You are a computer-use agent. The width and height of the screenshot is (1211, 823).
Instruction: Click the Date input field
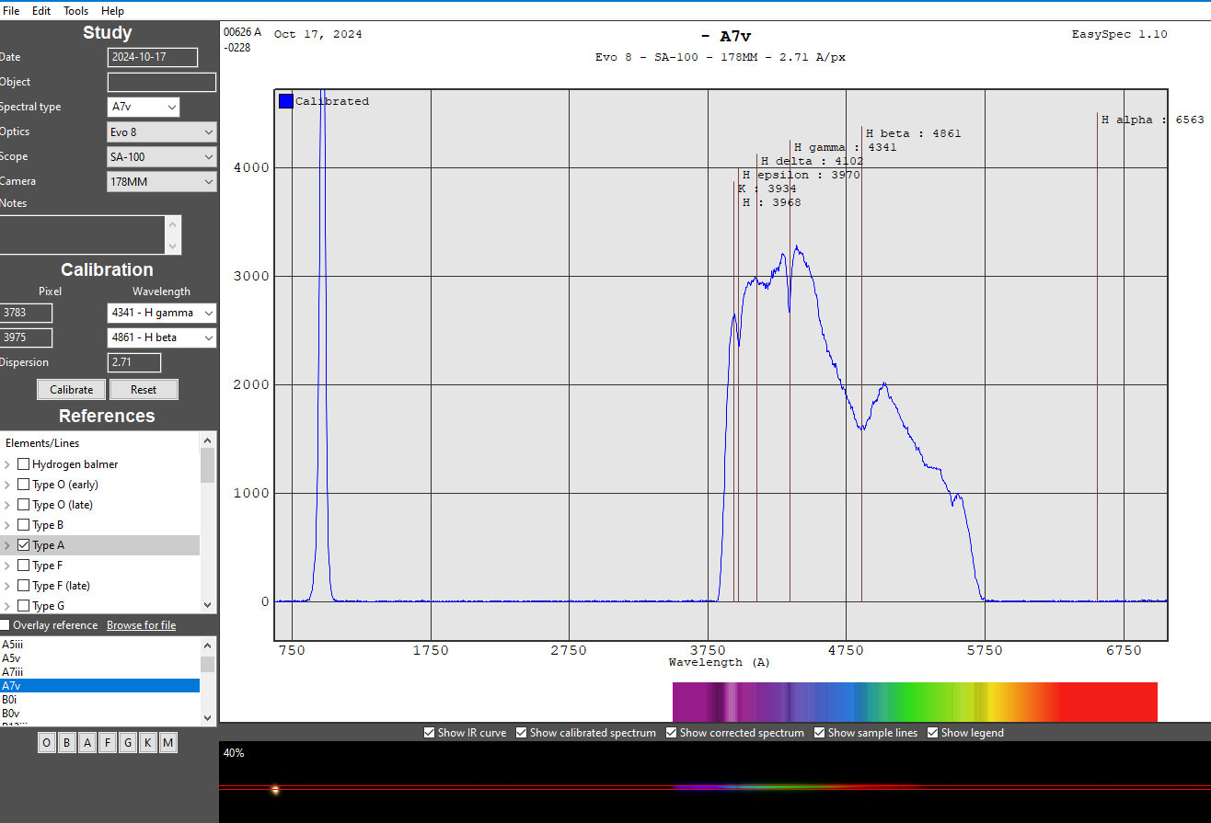[153, 57]
